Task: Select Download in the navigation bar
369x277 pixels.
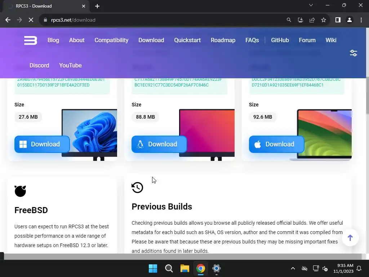Action: click(x=151, y=40)
